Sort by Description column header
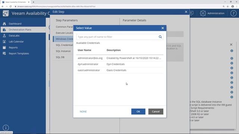The height and width of the screenshot is (134, 239). [x=114, y=50]
